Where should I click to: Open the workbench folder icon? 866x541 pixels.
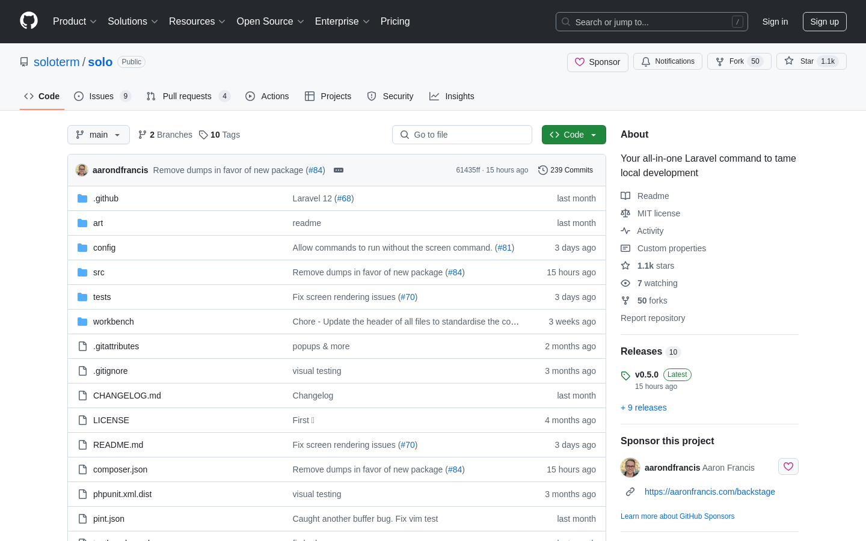(82, 322)
